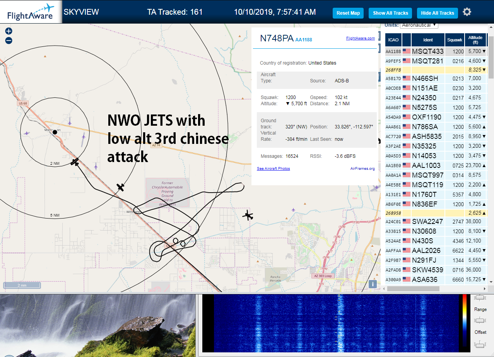Adjust the slider below the Offset label

pyautogui.click(x=480, y=344)
